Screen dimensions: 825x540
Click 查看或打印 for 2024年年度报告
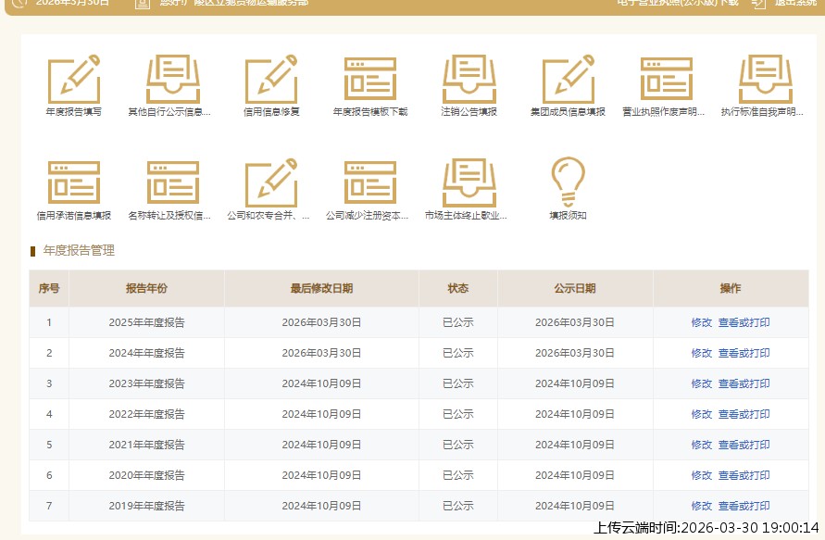[744, 353]
